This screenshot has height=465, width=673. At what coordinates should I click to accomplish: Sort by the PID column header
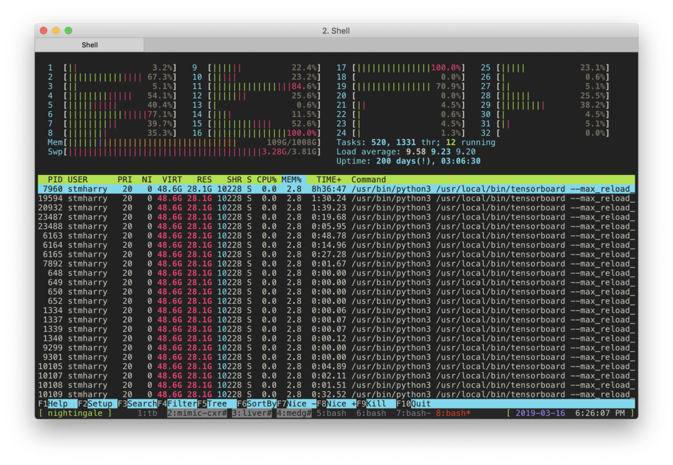[x=55, y=180]
